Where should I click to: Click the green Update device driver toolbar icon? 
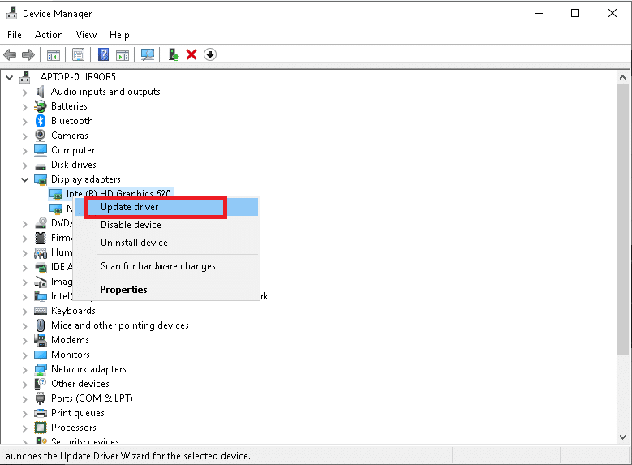tap(174, 54)
